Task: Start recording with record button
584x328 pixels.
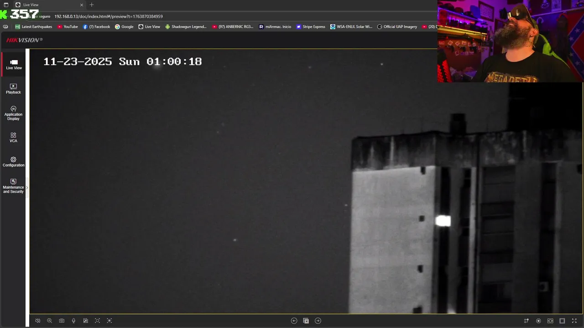Action: point(538,321)
